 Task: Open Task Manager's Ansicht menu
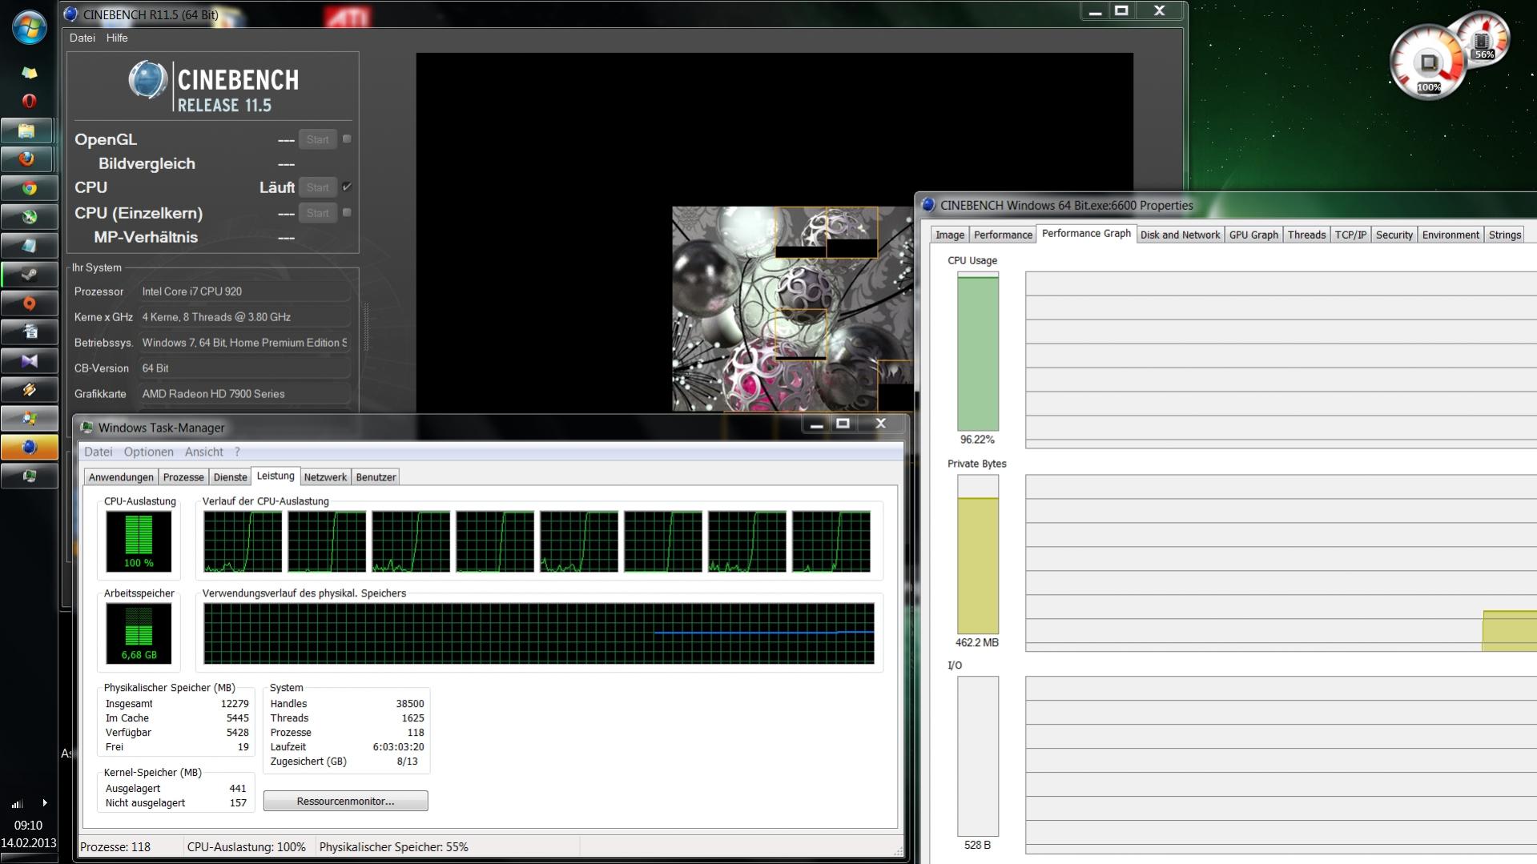[x=203, y=452]
